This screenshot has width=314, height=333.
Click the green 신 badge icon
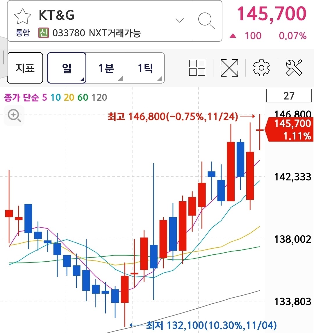(x=44, y=33)
